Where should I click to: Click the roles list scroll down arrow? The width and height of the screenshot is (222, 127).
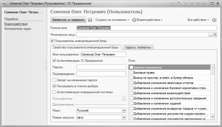pyautogui.click(x=212, y=117)
